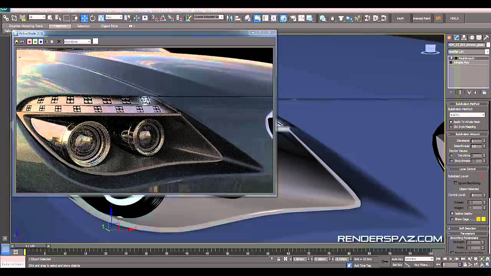Click the Key Filters button
This screenshot has height=276, width=491.
[422, 265]
